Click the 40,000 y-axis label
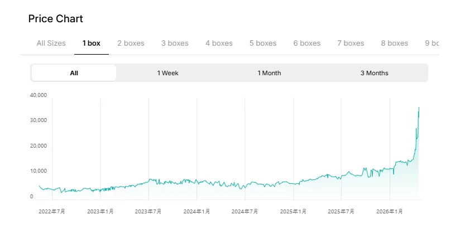Screen dimensions: 455x234 tap(39, 95)
